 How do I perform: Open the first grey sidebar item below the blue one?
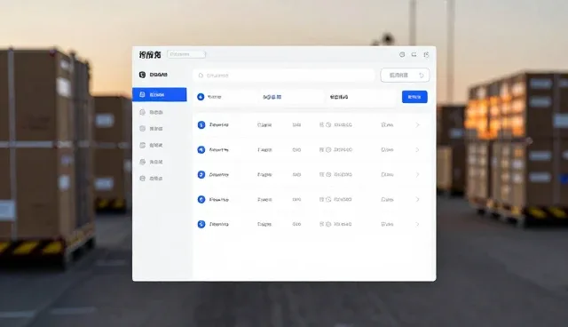click(x=152, y=112)
